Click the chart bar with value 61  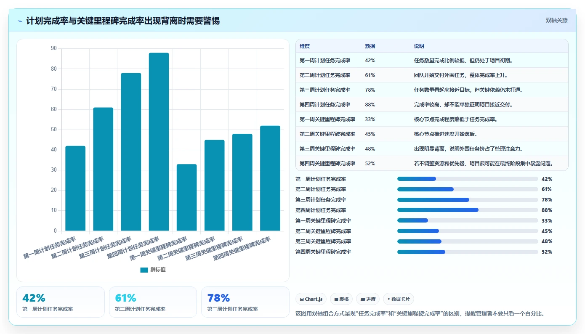pos(103,169)
